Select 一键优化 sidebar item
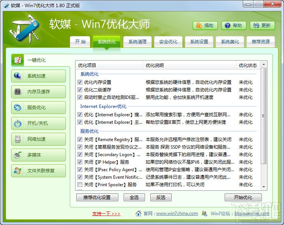The width and height of the screenshot is (284, 225). (x=41, y=60)
